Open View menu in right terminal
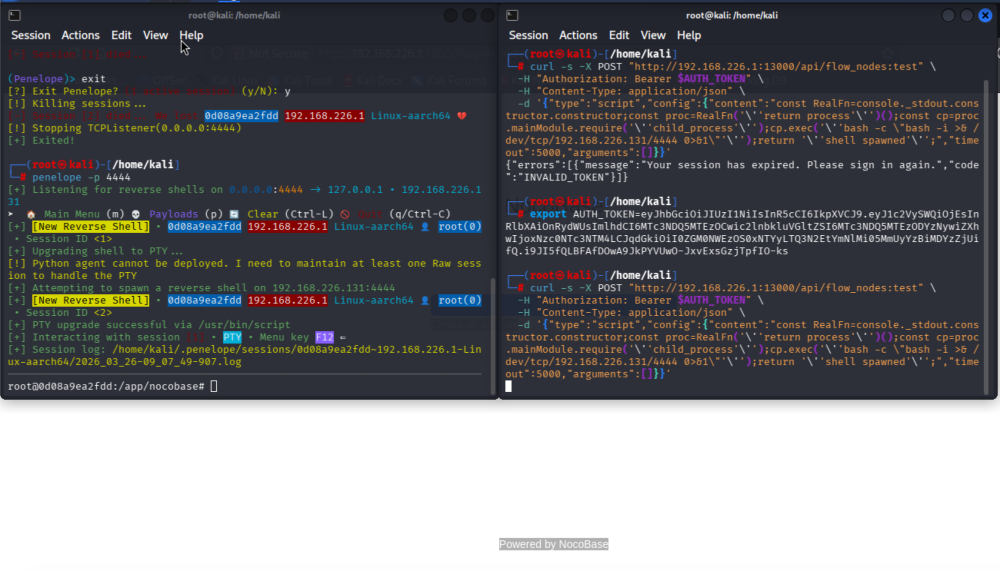 click(653, 35)
